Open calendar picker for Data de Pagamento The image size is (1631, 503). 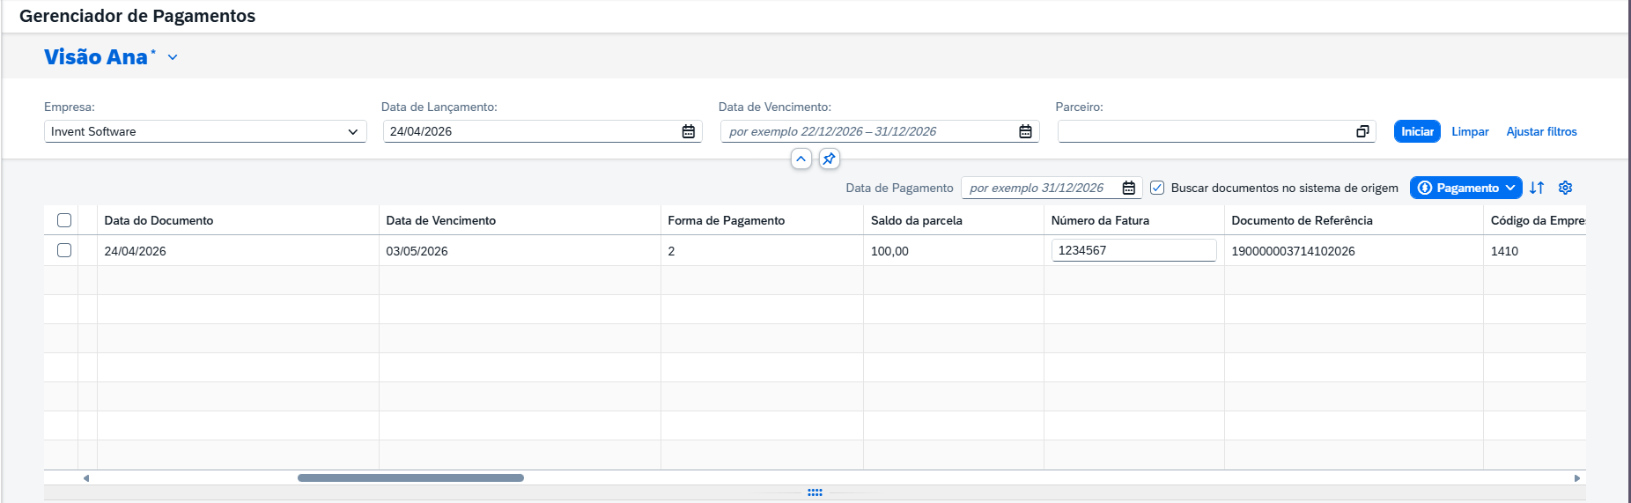coord(1129,188)
